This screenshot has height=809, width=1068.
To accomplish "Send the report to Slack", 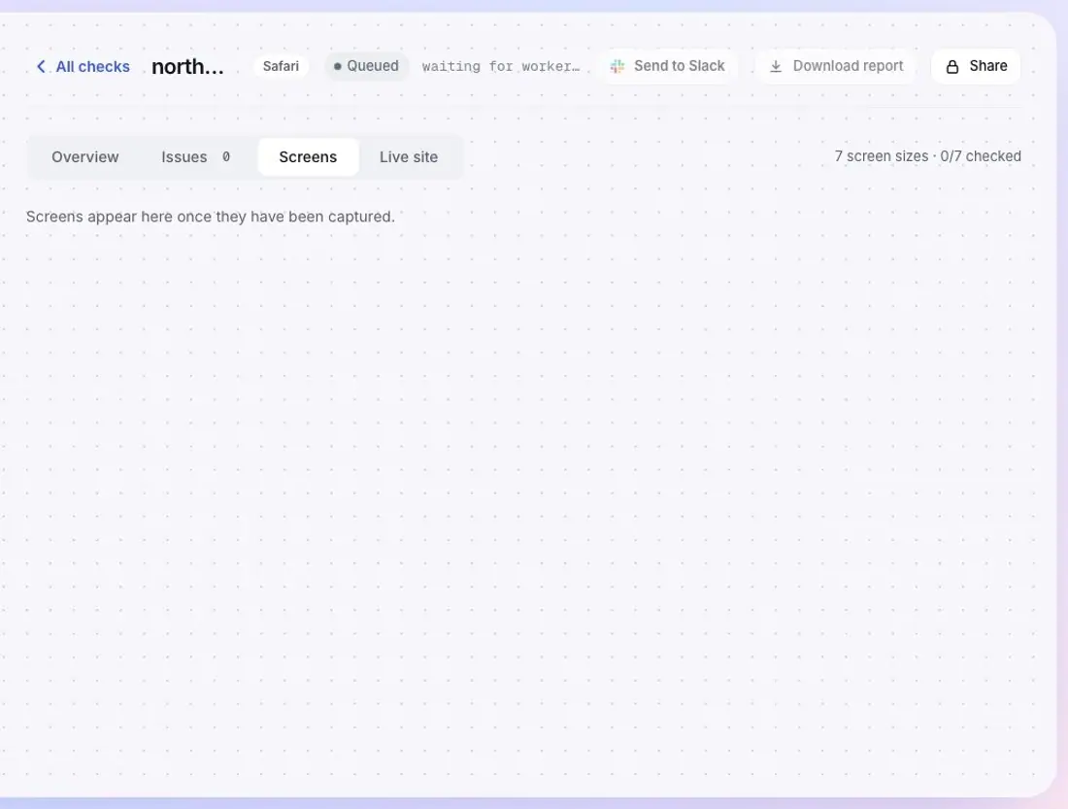I will (x=668, y=66).
